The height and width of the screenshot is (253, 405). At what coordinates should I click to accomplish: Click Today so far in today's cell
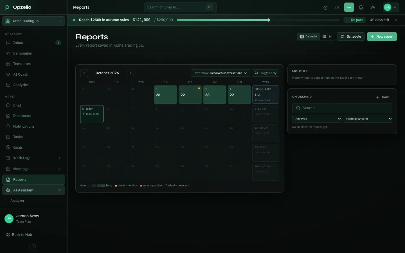click(x=91, y=114)
